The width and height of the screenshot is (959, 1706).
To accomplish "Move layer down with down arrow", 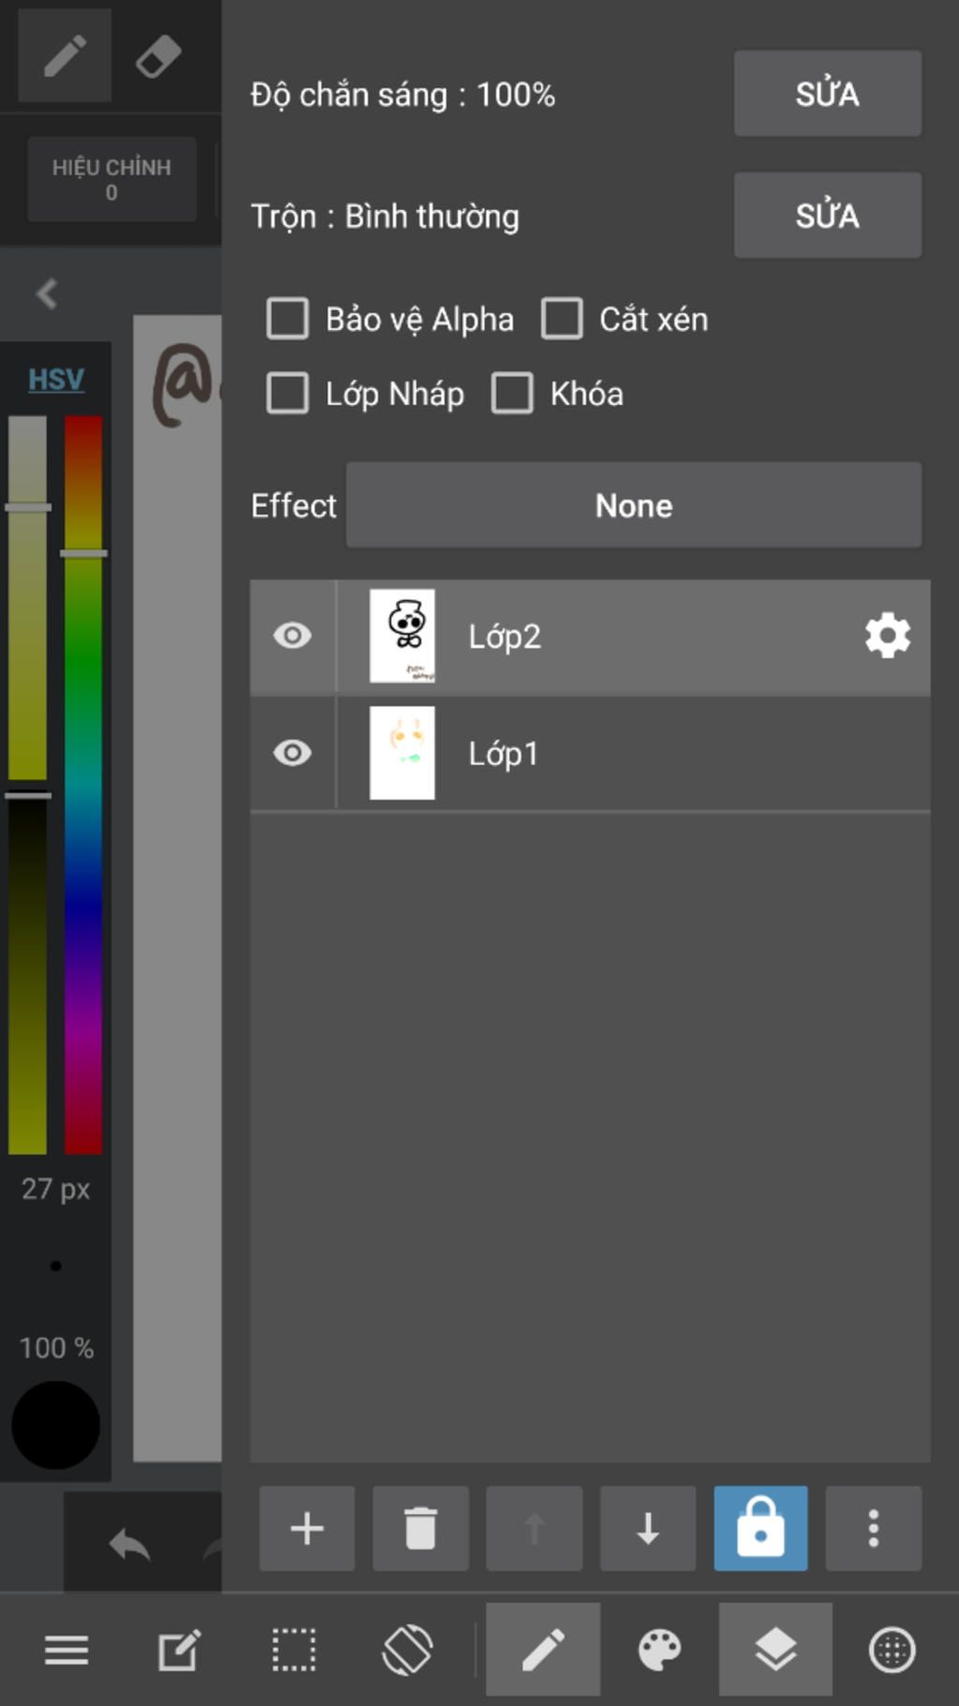I will [647, 1529].
